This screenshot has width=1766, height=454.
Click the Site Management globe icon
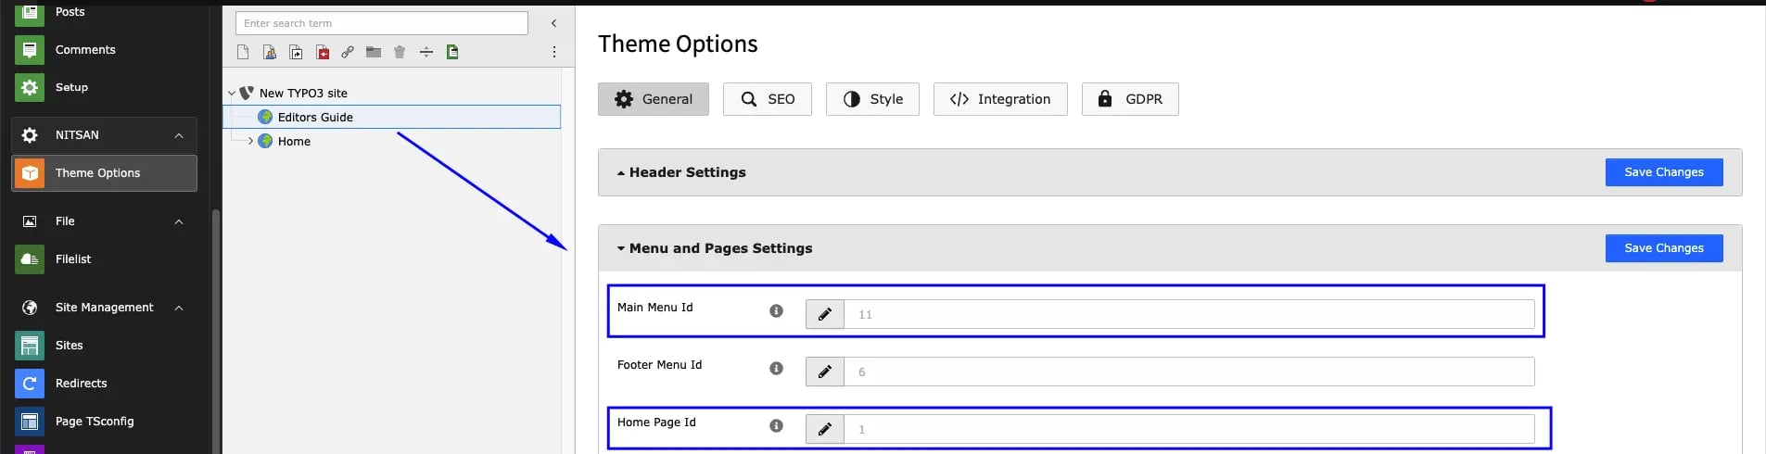point(30,308)
